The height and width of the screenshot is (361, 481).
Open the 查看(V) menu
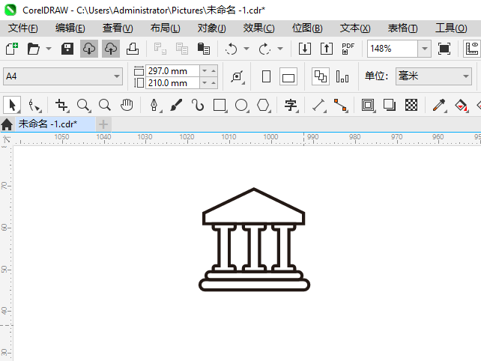click(118, 28)
